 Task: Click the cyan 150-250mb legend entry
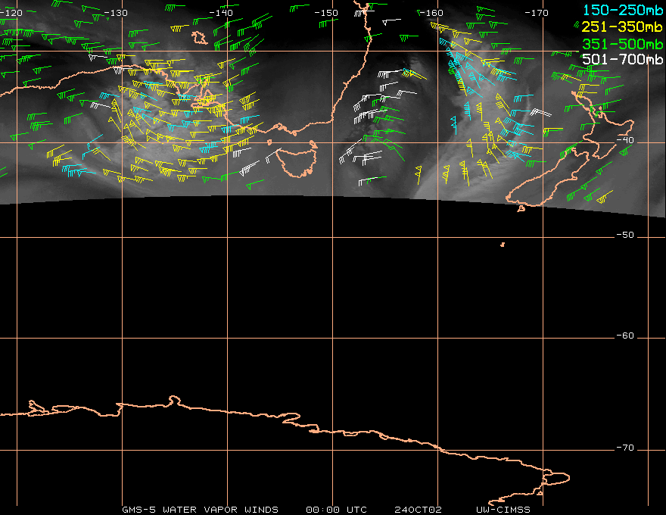pos(621,10)
